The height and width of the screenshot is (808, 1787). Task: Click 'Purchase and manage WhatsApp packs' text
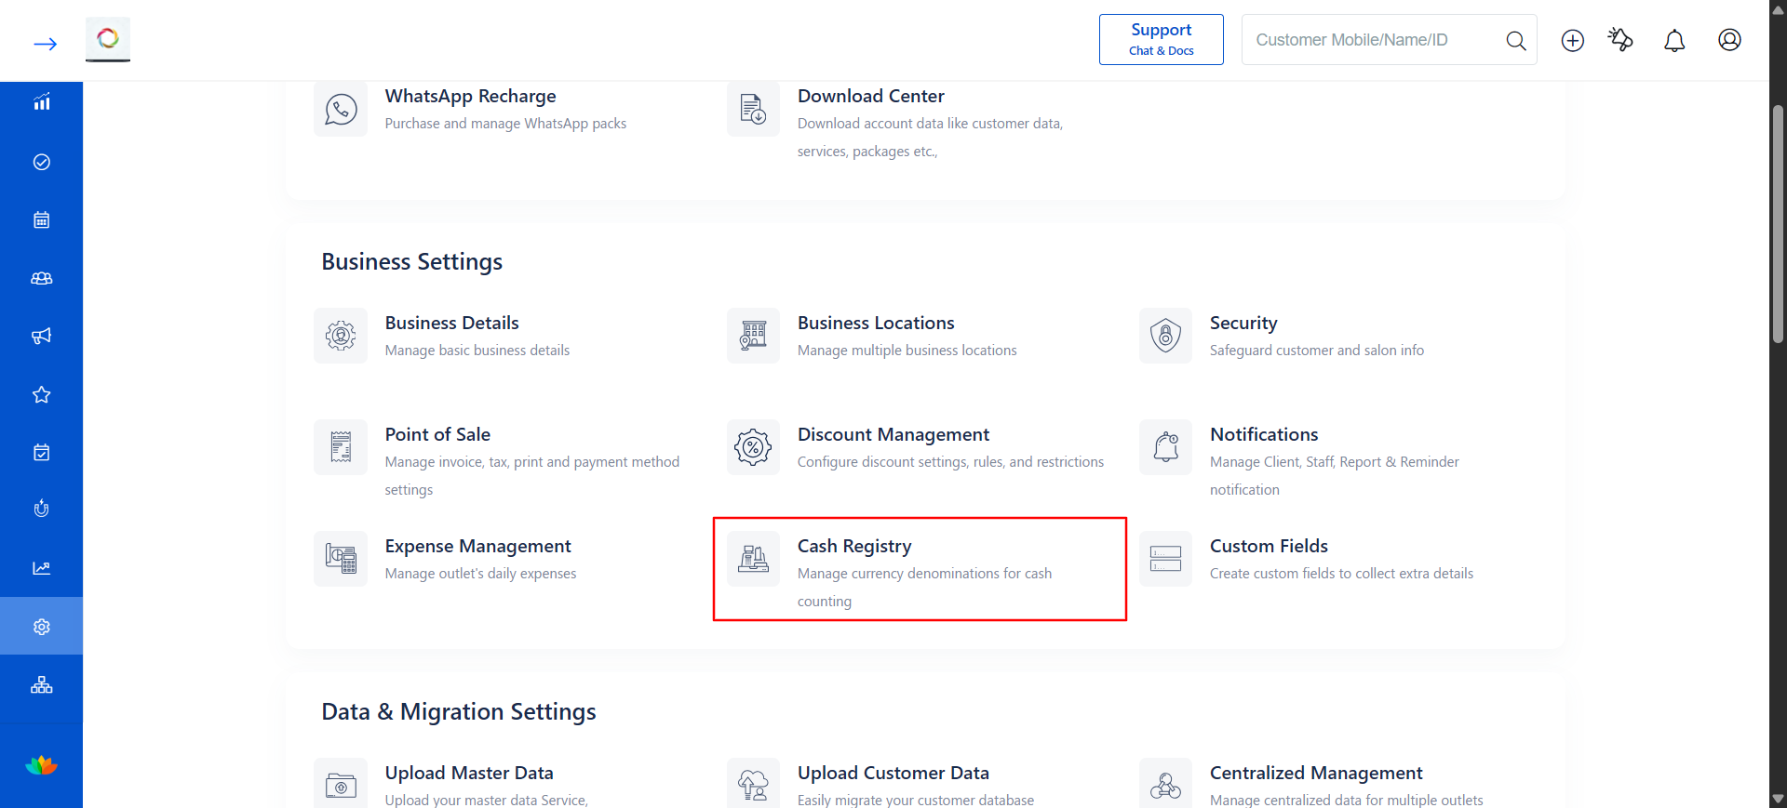tap(505, 124)
